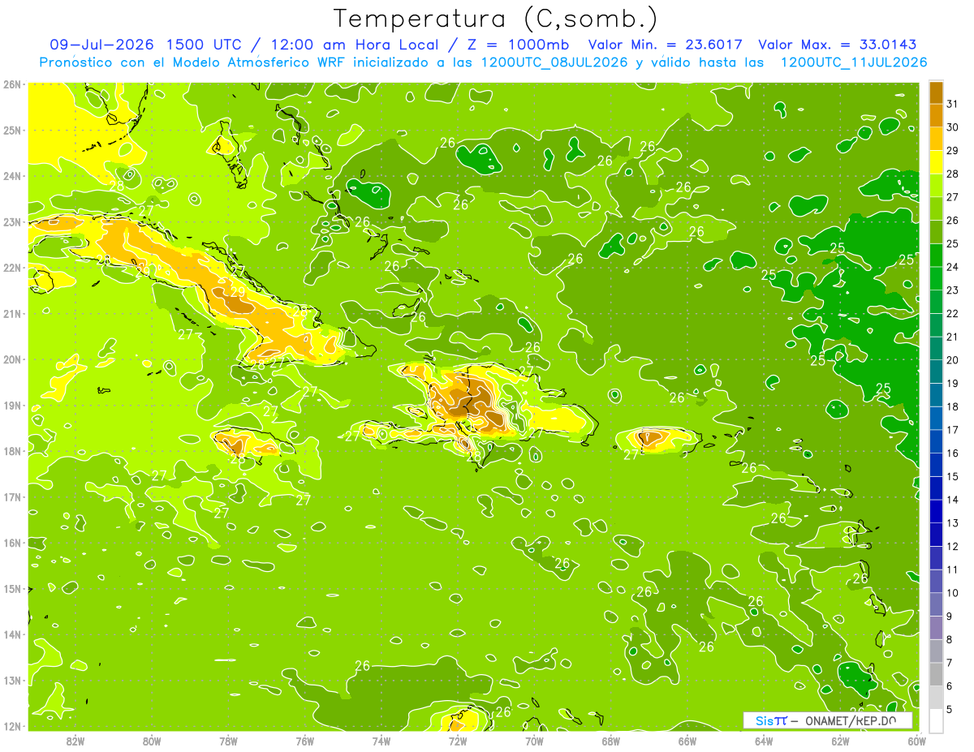Click the "78W" longitude label
The height and width of the screenshot is (752, 974).
pos(228,741)
